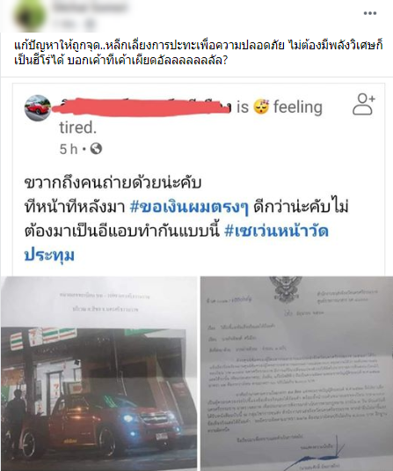This screenshot has height=471, width=393.
Task: Open the blurred poster name at top
Action: point(90,7)
